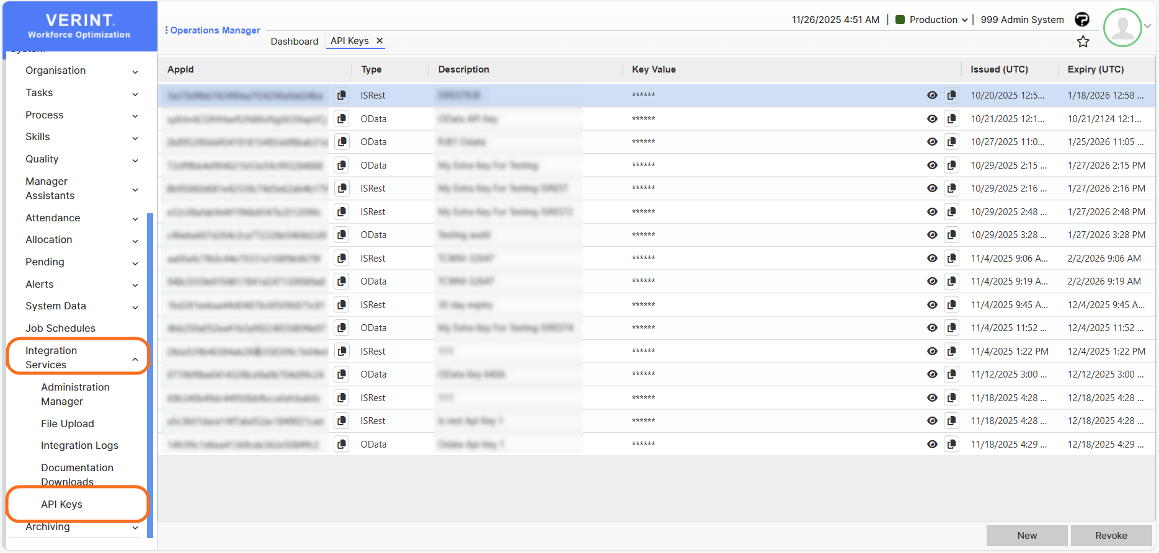Collapse the Integration Services section

(x=135, y=359)
